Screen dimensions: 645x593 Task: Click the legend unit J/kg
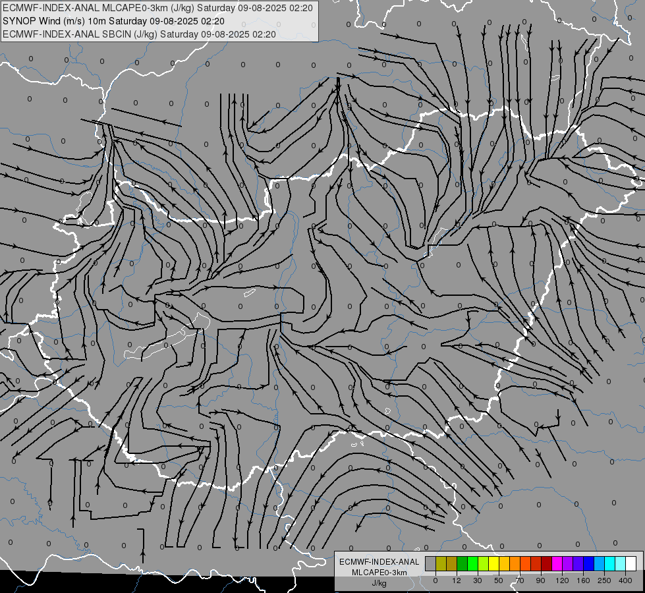pyautogui.click(x=379, y=583)
